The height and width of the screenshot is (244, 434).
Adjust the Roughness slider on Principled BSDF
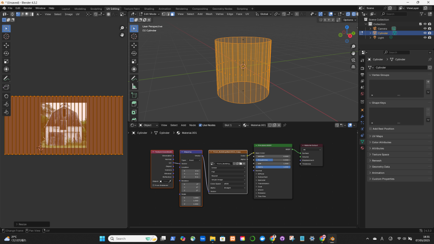tap(273, 160)
